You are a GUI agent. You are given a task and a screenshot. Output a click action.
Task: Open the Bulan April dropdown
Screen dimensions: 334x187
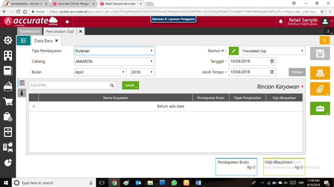click(100, 72)
